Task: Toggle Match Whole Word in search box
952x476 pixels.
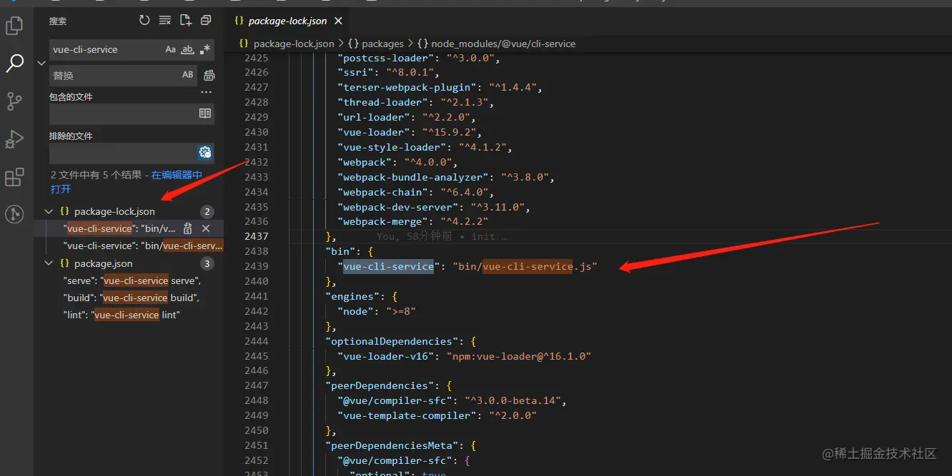Action: (x=188, y=49)
